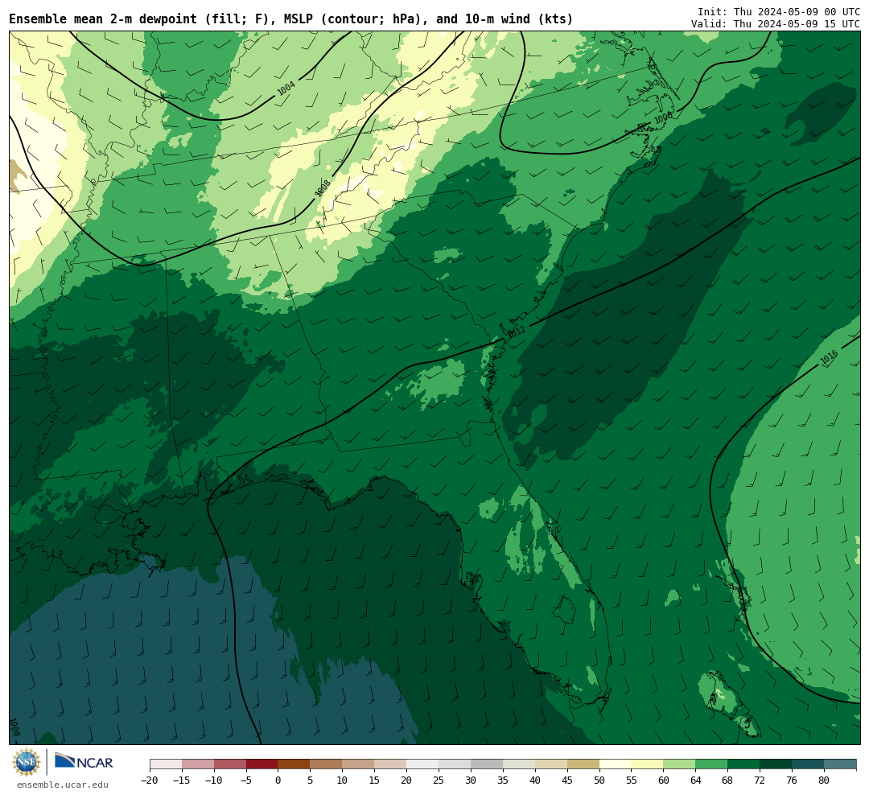This screenshot has width=869, height=795.
Task: Click the colorbar tick label '50'
Action: (x=599, y=780)
